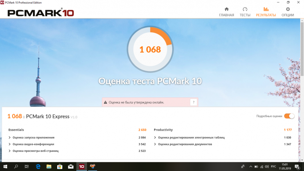Open the volume speaker icon
This screenshot has height=171, width=304.
267,166
